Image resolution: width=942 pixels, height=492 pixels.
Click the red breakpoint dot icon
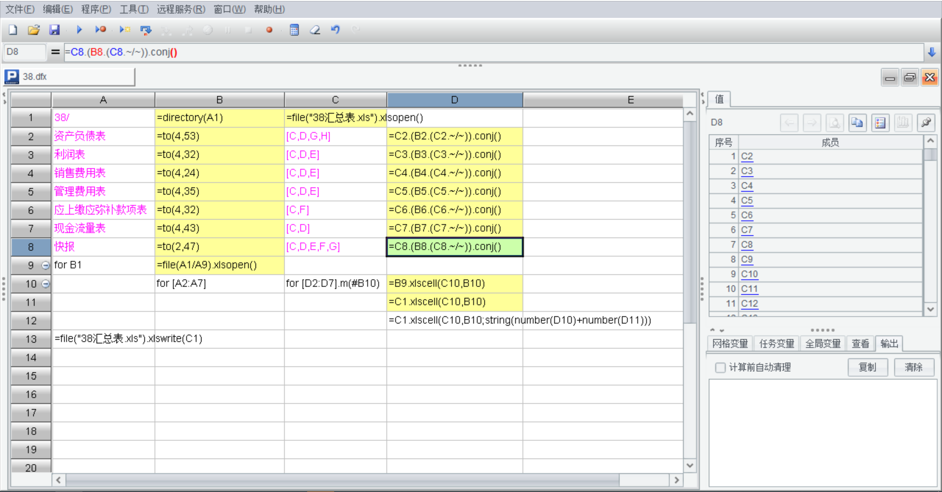269,30
